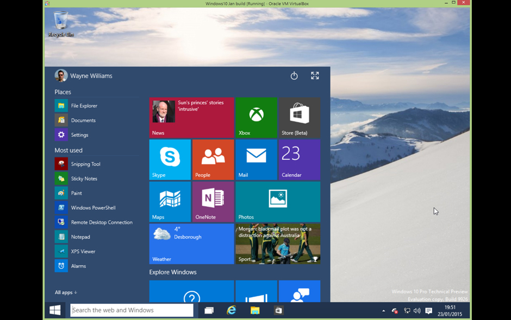Launch Paint from Most used
Image resolution: width=511 pixels, height=320 pixels.
pyautogui.click(x=97, y=193)
